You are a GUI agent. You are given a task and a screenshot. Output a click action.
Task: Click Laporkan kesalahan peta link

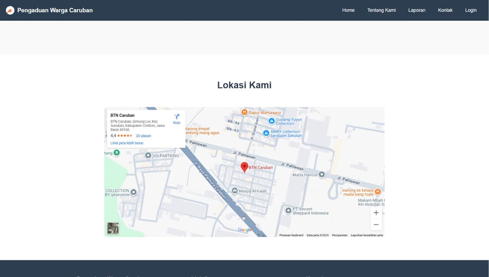click(367, 235)
